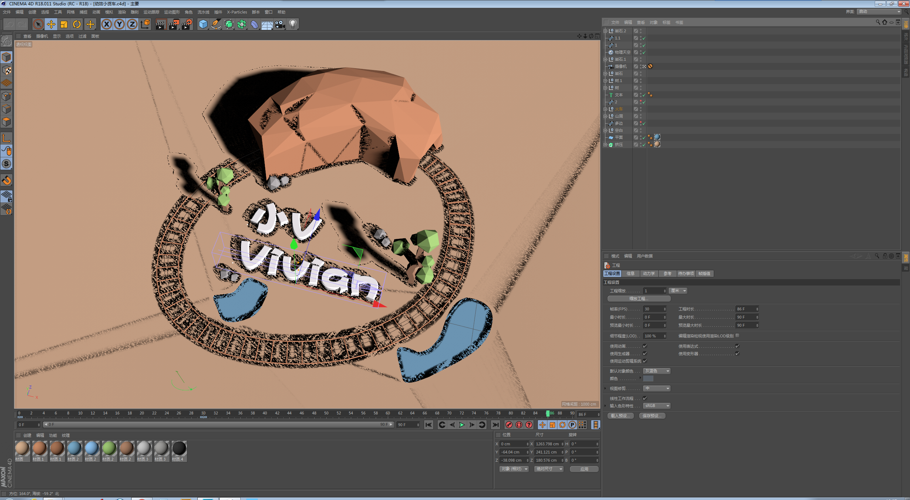Open the 渲染 menu
Image resolution: width=910 pixels, height=500 pixels.
[x=122, y=12]
